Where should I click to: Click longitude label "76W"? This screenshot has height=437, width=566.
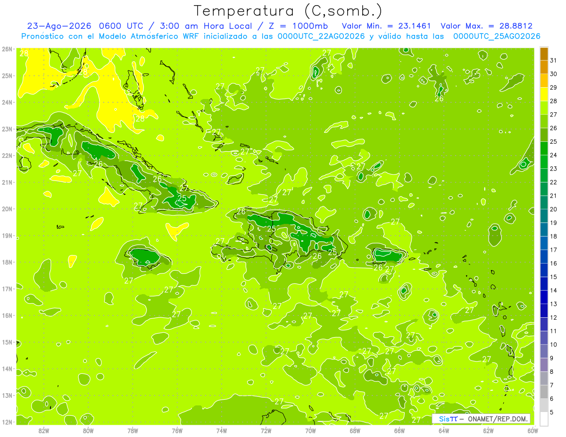[177, 430]
